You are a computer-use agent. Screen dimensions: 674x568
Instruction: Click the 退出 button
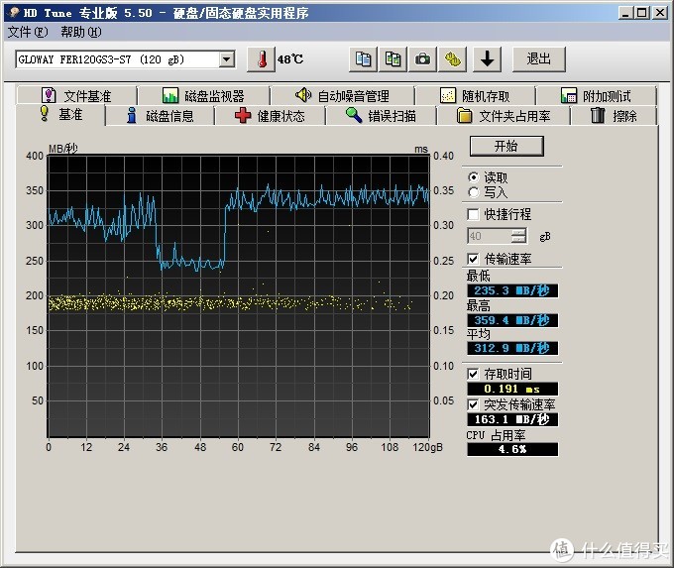539,58
